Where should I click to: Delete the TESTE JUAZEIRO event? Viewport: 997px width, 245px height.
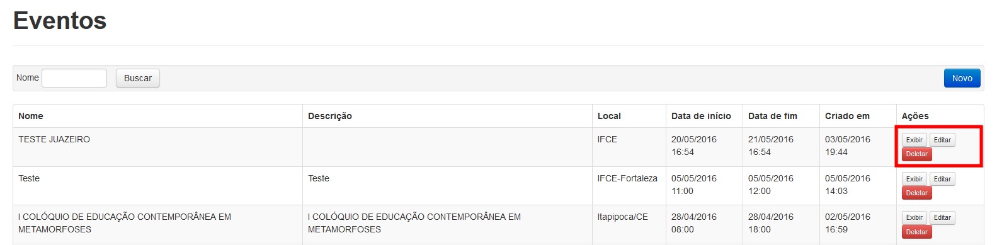[x=916, y=154]
